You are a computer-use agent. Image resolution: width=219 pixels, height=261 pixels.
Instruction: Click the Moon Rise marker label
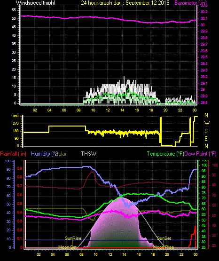(x=164, y=247)
